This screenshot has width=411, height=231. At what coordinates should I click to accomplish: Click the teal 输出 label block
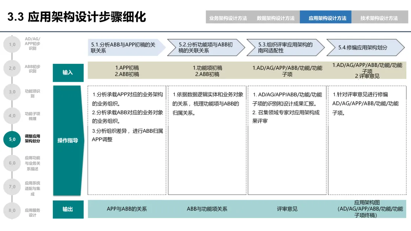click(x=68, y=209)
